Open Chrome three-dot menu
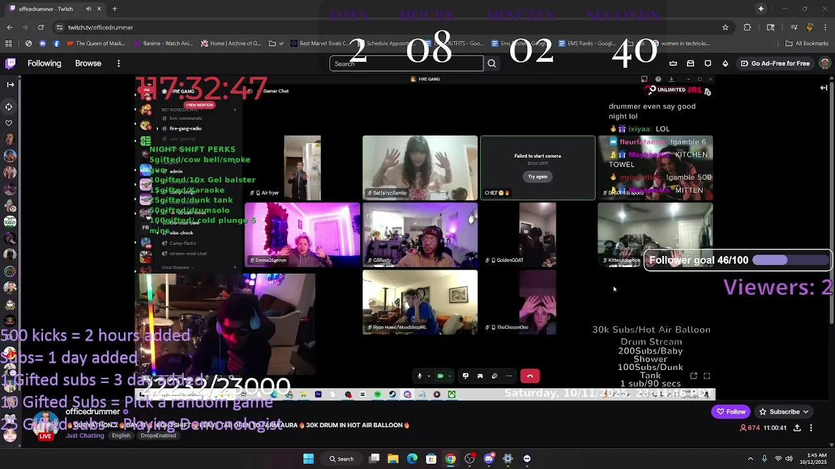 [x=825, y=27]
